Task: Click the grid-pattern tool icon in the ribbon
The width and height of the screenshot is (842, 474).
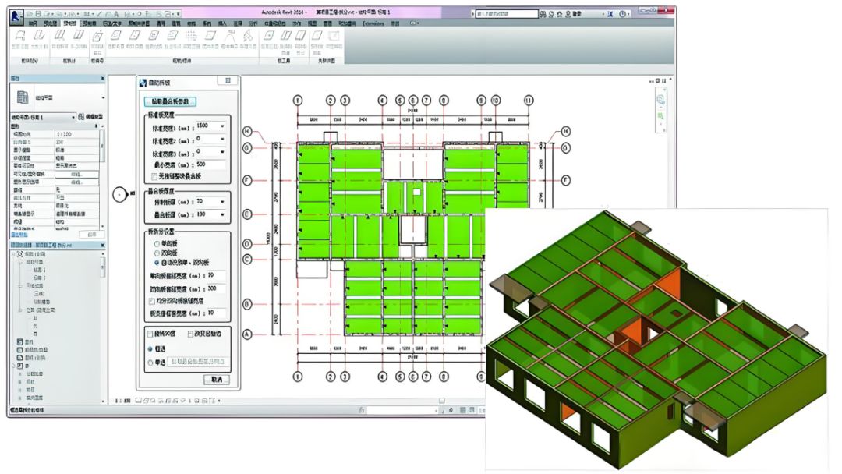Action: (x=191, y=36)
